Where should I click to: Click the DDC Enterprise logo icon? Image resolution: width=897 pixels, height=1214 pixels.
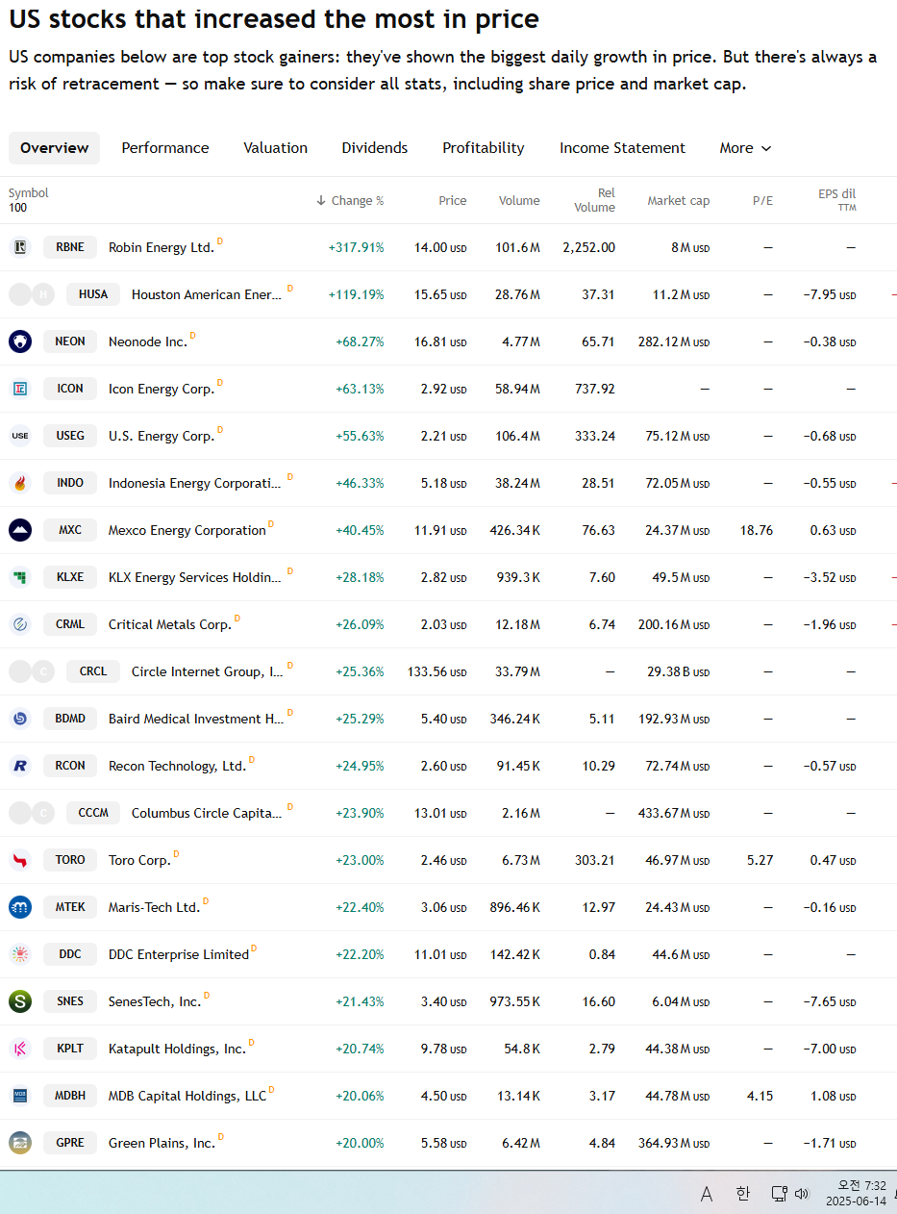(20, 954)
